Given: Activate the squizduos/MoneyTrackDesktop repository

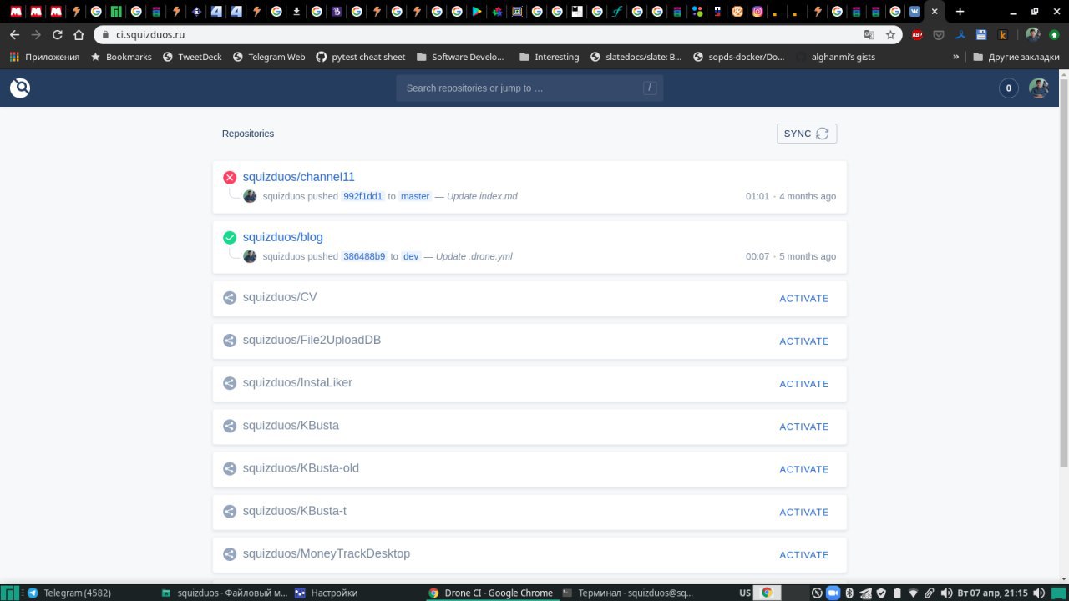Looking at the screenshot, I should [x=804, y=554].
